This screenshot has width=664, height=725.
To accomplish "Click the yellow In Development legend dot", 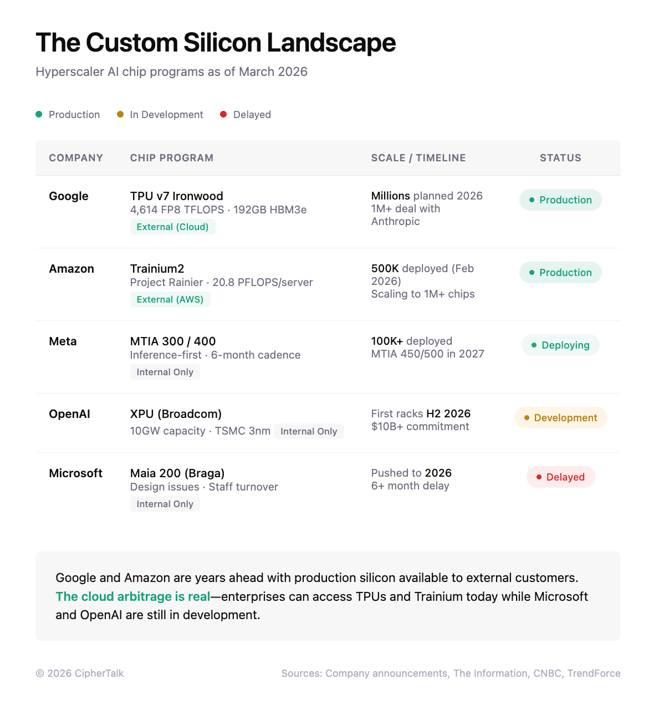I will [120, 114].
